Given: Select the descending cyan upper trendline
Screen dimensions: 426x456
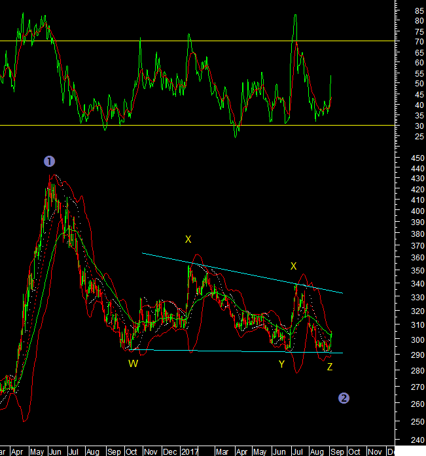Looking at the screenshot, I should [242, 273].
